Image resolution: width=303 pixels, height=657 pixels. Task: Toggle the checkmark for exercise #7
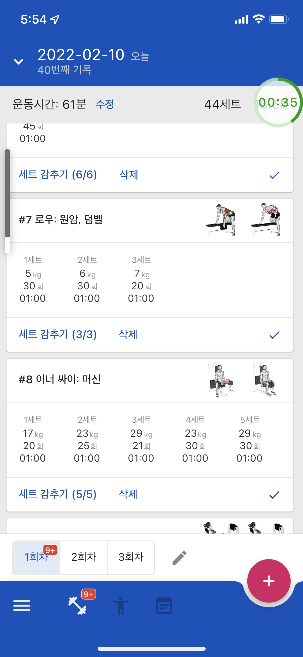[x=274, y=335]
